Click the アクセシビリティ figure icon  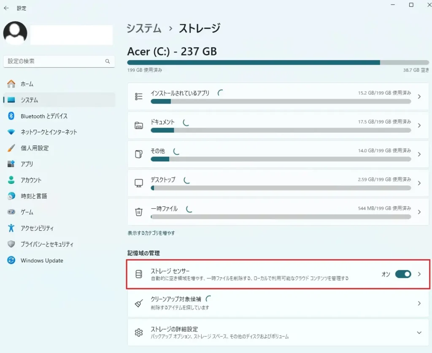11,228
